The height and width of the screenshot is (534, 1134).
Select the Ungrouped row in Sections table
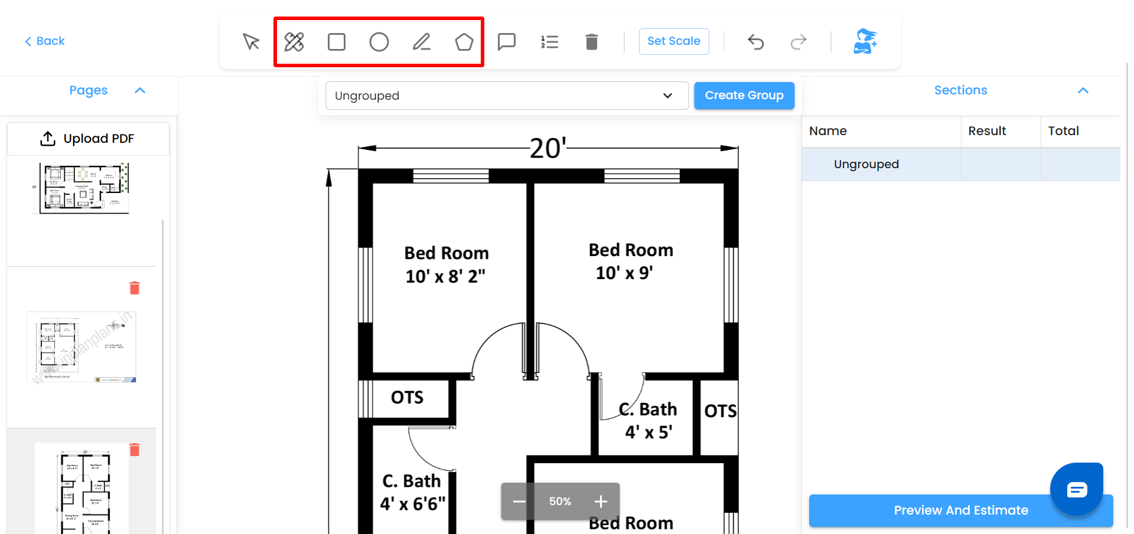click(961, 164)
